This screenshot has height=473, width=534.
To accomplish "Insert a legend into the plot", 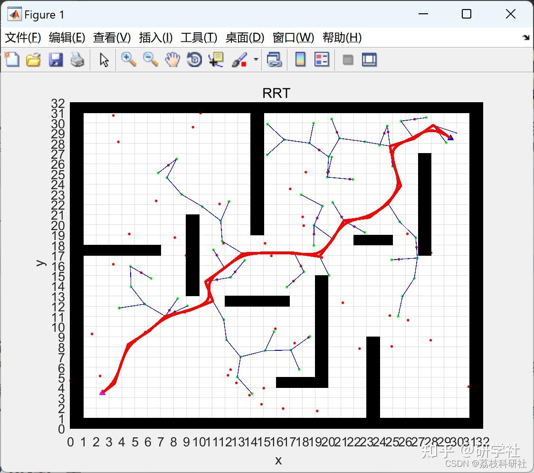I will [x=322, y=59].
